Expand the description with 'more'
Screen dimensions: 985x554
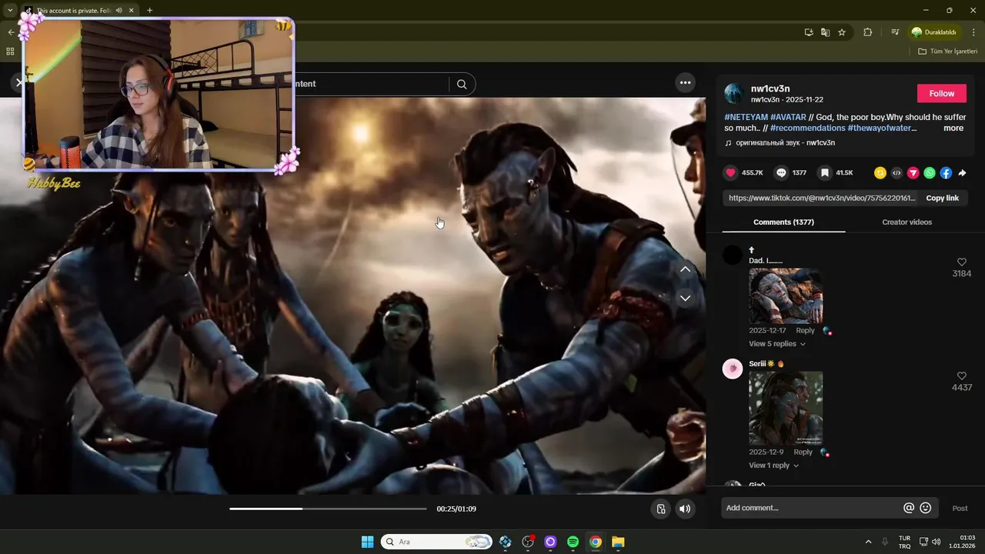(953, 128)
